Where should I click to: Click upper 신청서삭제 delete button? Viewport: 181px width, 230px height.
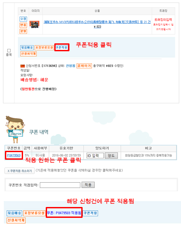point(28,54)
